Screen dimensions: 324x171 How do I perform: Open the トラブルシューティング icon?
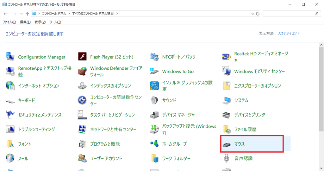(x=10, y=129)
